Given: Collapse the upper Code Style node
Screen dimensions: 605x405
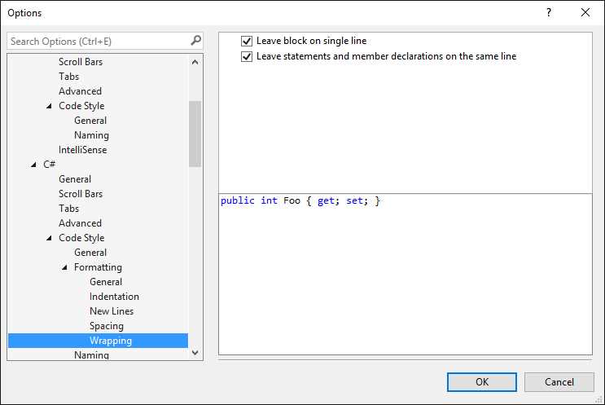Looking at the screenshot, I should 49,106.
